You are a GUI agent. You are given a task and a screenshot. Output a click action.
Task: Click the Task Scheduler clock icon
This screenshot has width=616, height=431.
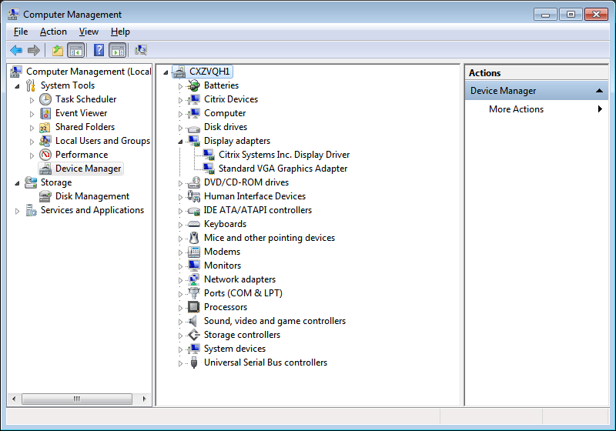46,99
